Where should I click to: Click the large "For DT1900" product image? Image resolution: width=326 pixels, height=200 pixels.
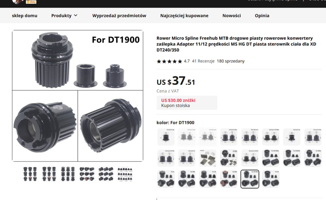78,96
